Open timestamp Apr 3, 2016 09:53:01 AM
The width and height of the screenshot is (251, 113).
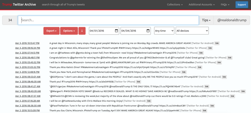28,77
